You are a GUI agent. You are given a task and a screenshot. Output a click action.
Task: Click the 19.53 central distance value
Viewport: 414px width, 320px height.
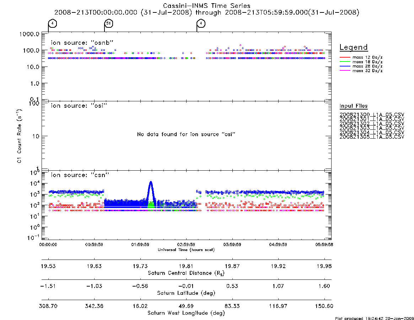point(48,266)
